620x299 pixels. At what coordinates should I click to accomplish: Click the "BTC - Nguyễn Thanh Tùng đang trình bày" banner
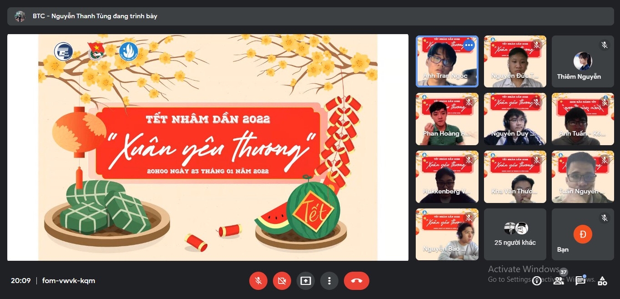point(95,16)
